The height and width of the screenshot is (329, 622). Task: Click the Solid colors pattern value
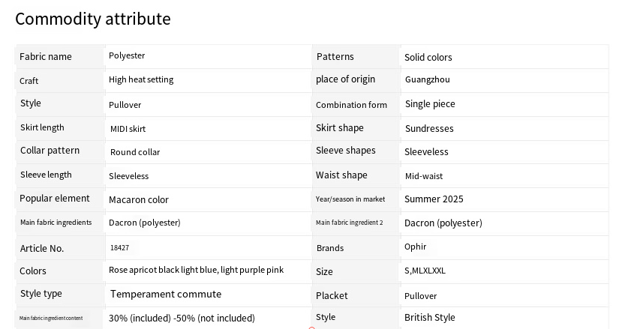[428, 57]
